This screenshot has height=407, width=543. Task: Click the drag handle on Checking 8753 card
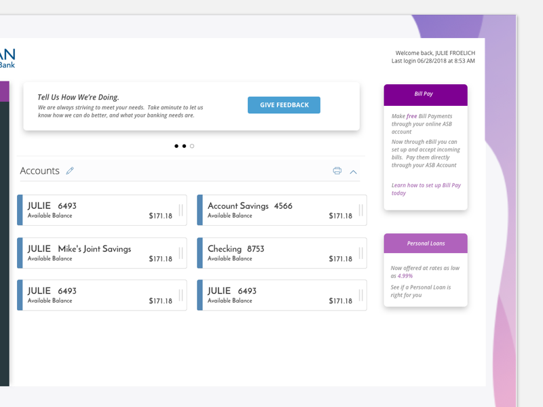[360, 252]
